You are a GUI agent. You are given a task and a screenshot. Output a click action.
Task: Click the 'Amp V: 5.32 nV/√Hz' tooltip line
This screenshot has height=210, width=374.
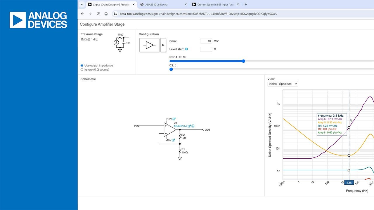pyautogui.click(x=330, y=123)
